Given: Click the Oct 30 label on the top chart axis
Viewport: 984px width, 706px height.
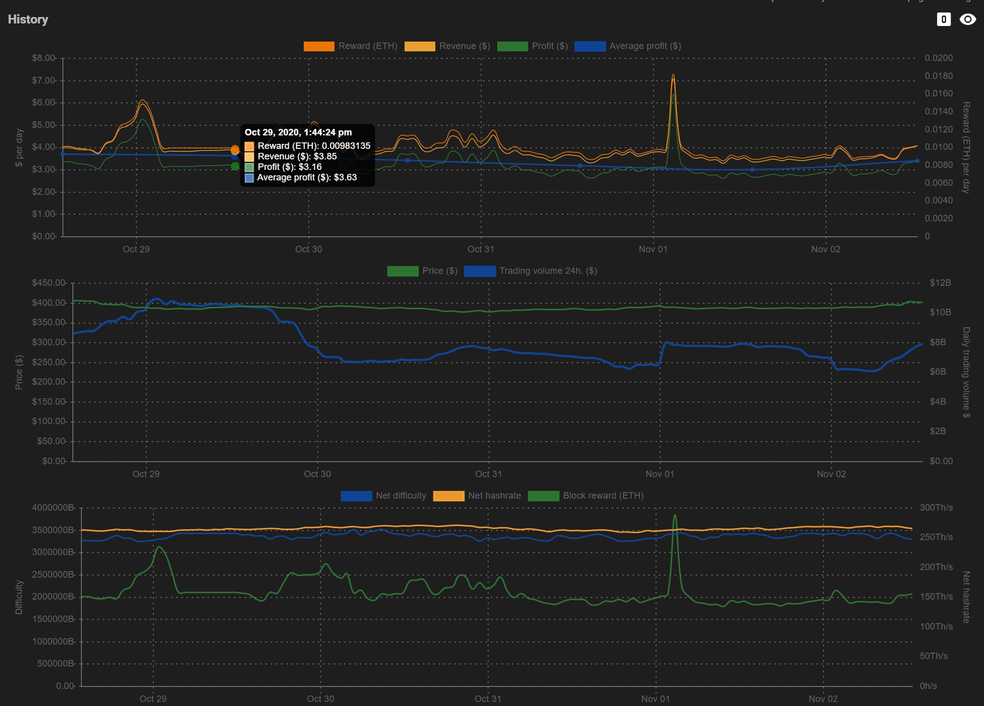Looking at the screenshot, I should click(x=308, y=249).
